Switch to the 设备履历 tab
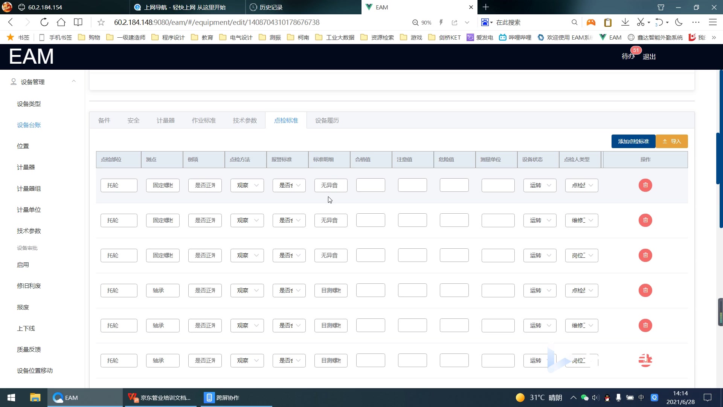This screenshot has width=723, height=407. pyautogui.click(x=327, y=120)
